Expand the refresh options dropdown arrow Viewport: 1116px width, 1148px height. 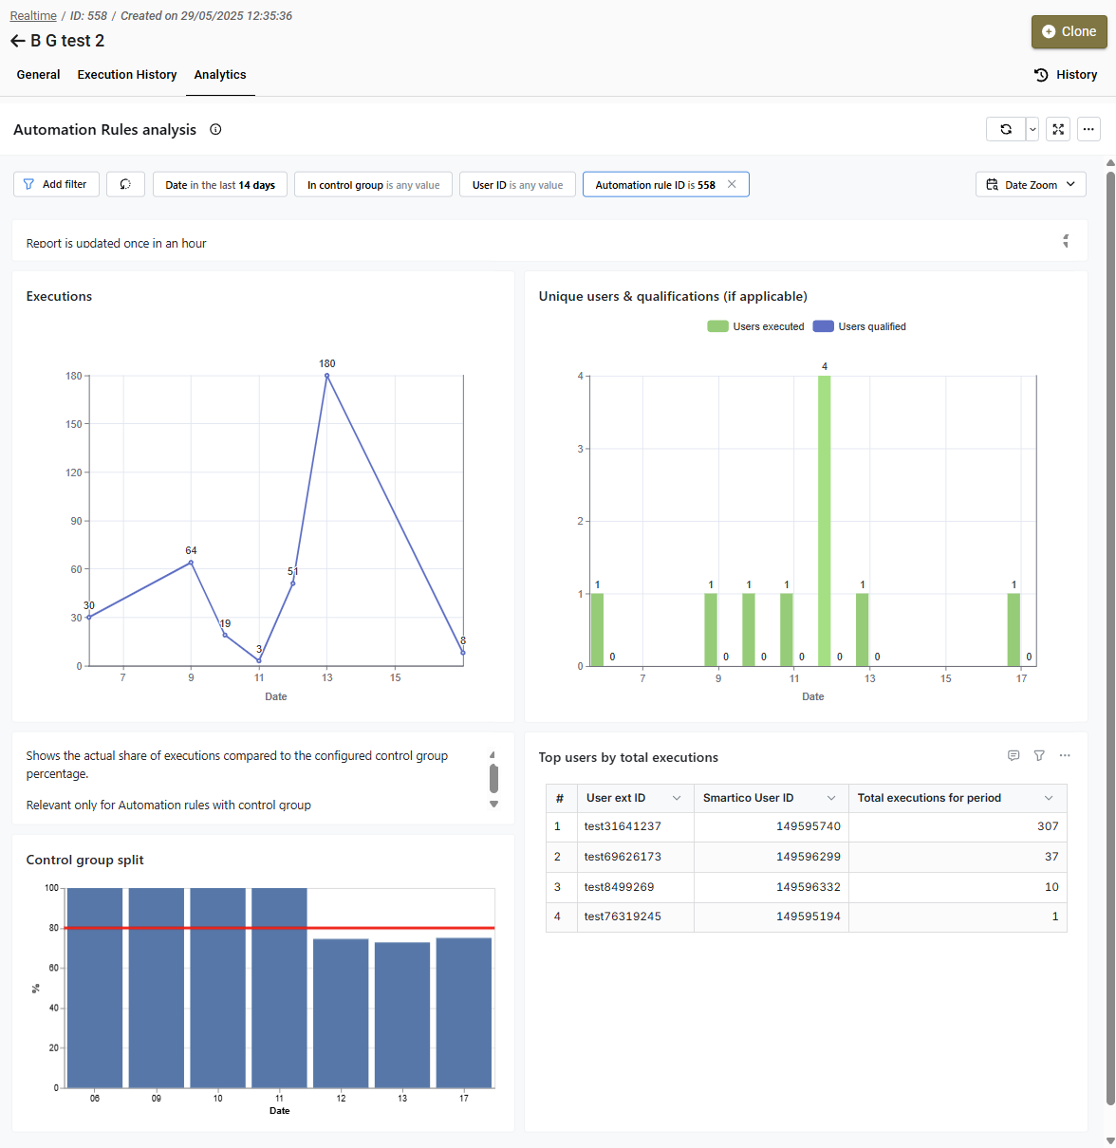pyautogui.click(x=1032, y=129)
